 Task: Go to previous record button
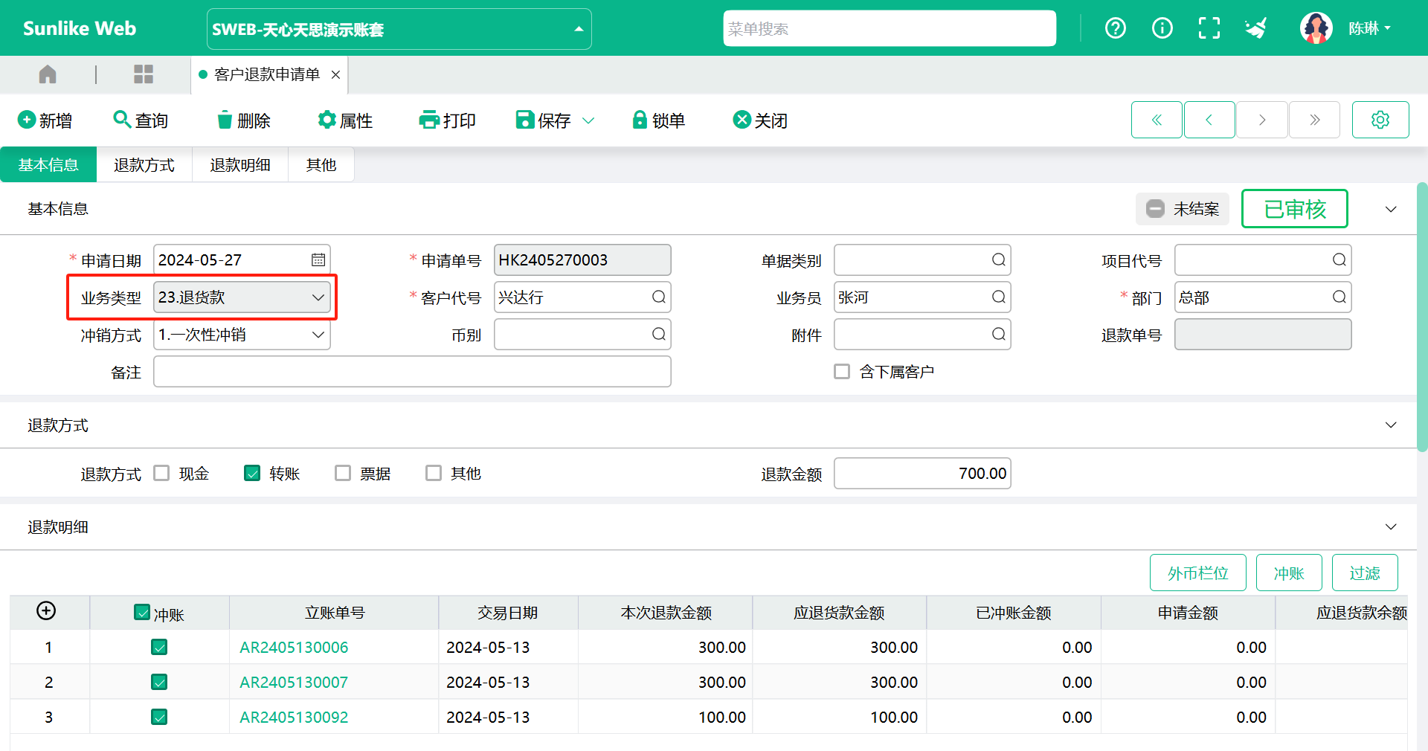1209,120
